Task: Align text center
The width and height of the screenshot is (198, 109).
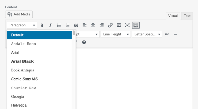Action: pos(93,25)
